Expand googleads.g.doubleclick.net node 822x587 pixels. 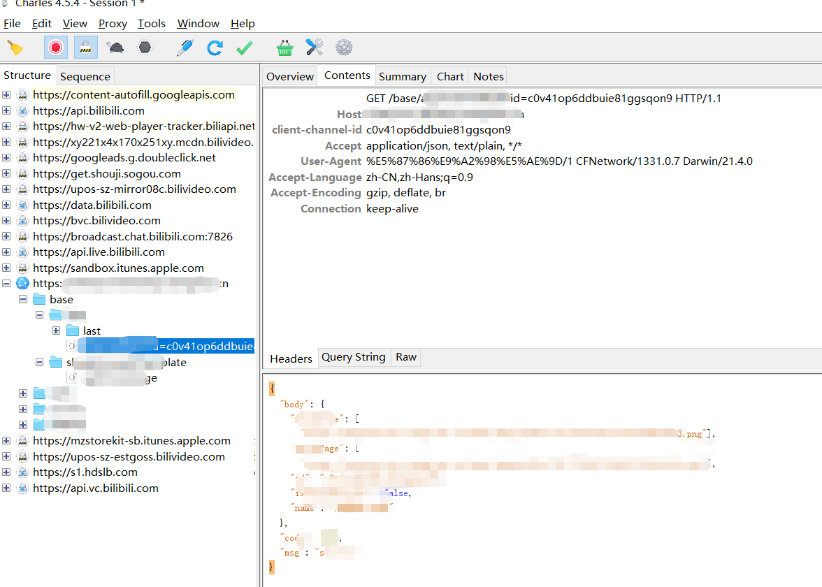click(x=6, y=158)
